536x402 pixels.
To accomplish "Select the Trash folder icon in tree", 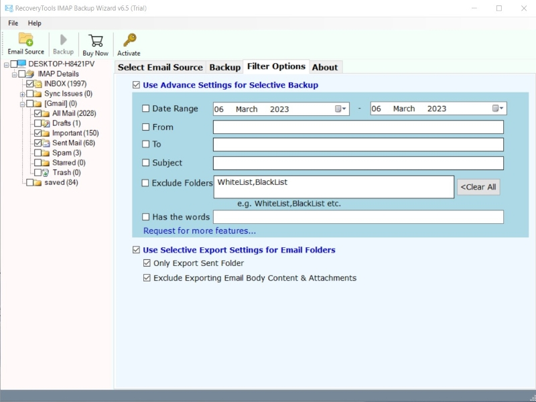I will pyautogui.click(x=46, y=173).
